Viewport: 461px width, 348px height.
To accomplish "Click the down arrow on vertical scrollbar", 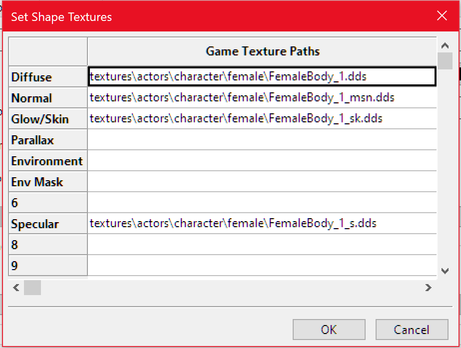I will (445, 271).
